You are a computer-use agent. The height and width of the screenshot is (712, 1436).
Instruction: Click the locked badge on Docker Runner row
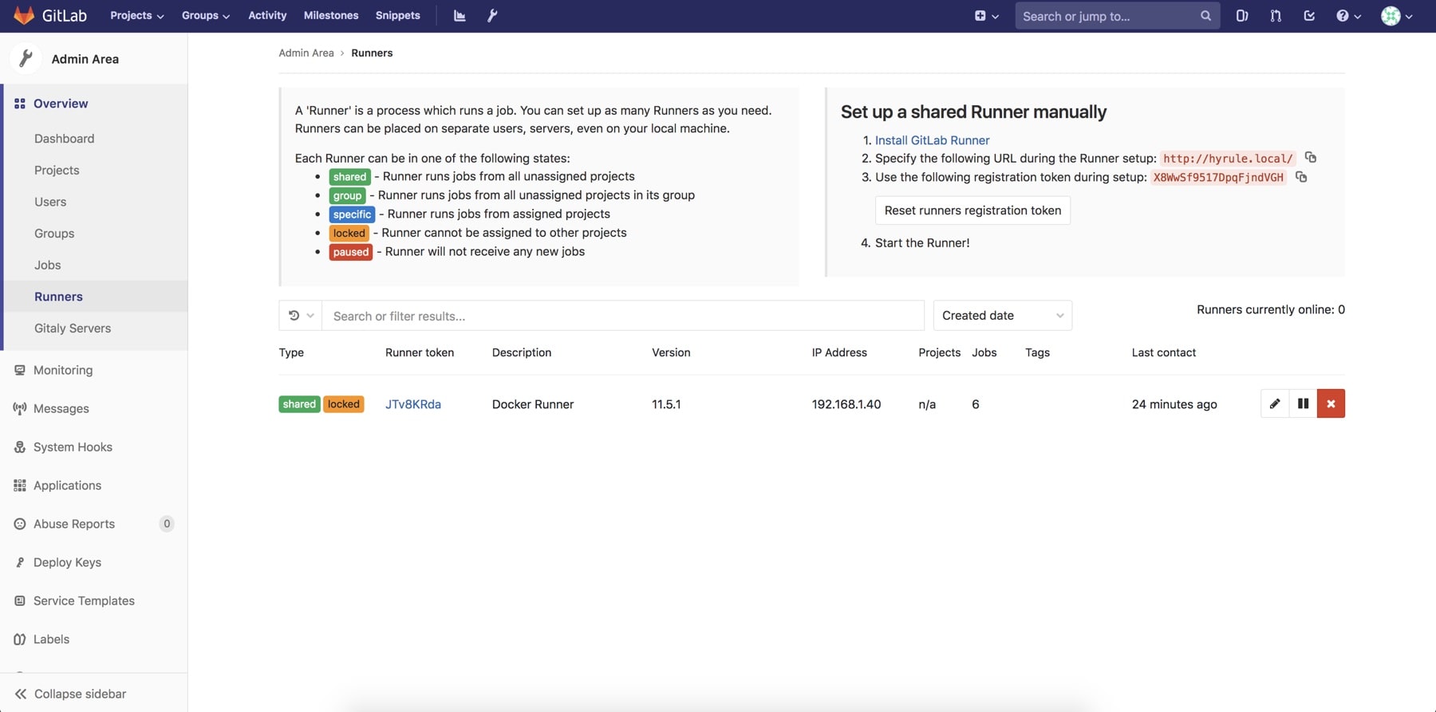[x=343, y=404]
